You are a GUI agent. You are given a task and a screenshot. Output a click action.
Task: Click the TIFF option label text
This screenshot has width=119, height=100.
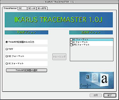coord(11,49)
